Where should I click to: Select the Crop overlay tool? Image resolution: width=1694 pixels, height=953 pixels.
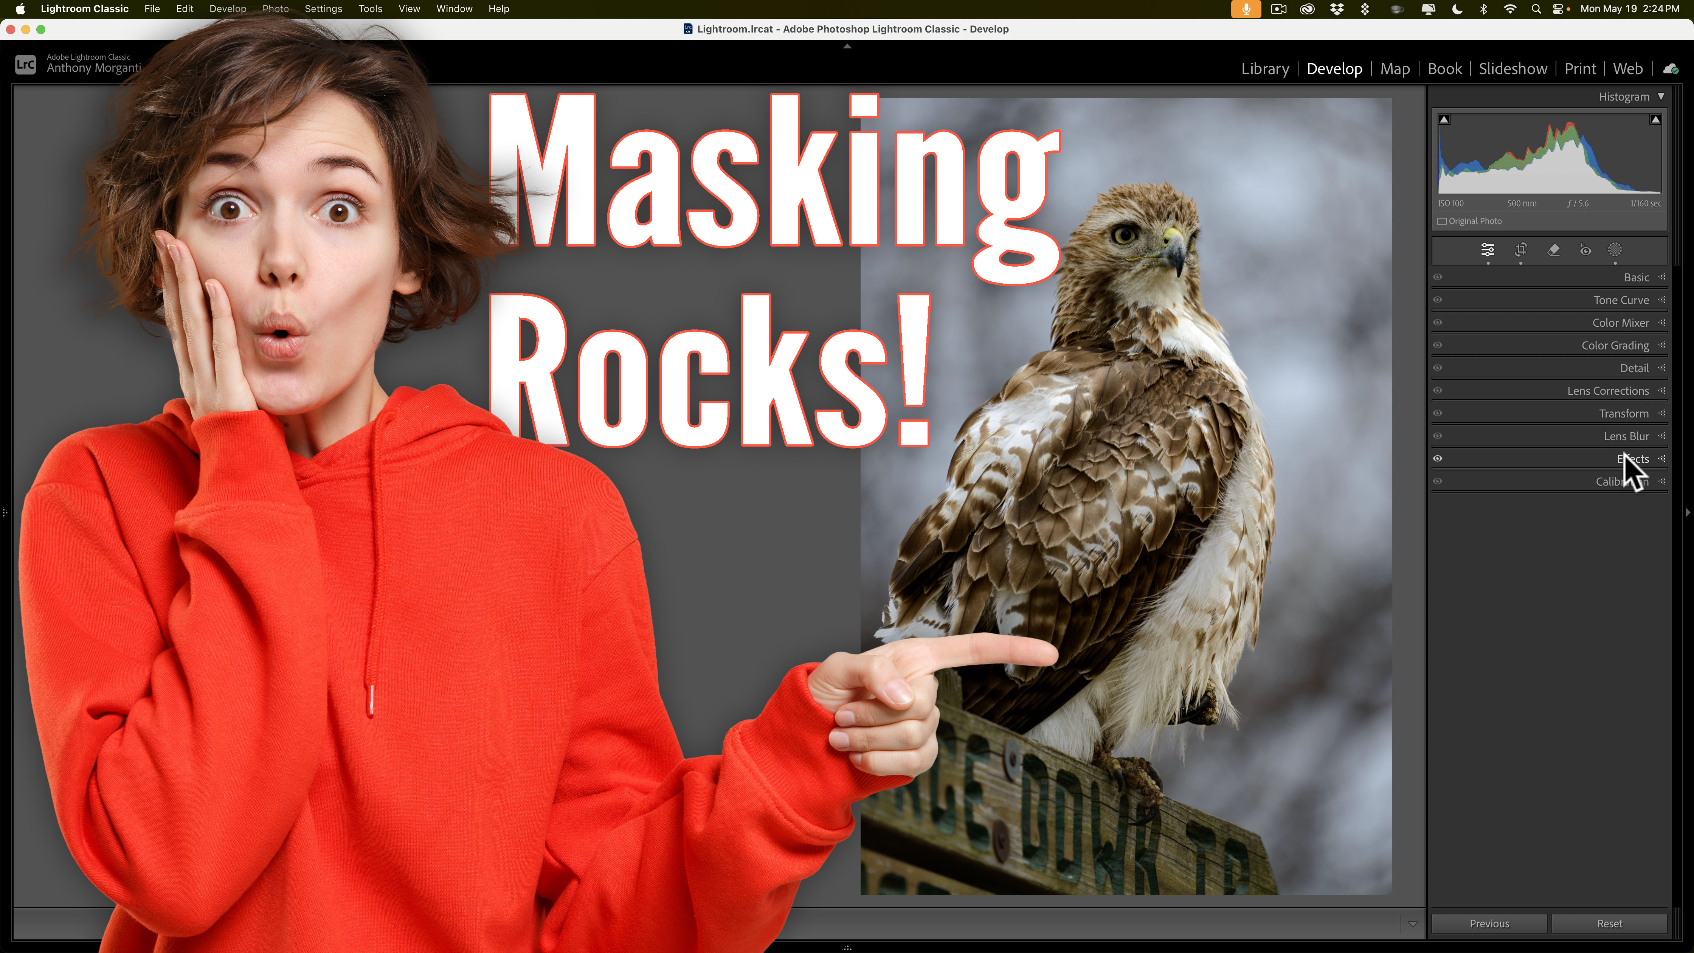click(x=1521, y=250)
